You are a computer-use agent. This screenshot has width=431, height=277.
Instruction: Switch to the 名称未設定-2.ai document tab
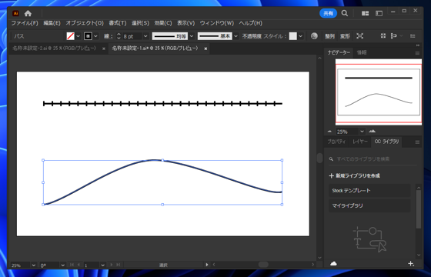pyautogui.click(x=54, y=48)
